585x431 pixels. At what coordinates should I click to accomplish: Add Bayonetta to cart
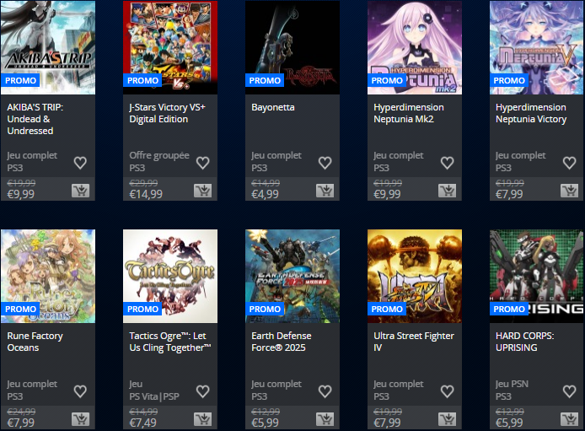[325, 191]
